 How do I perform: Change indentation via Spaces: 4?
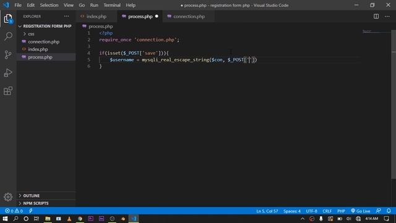(x=292, y=211)
